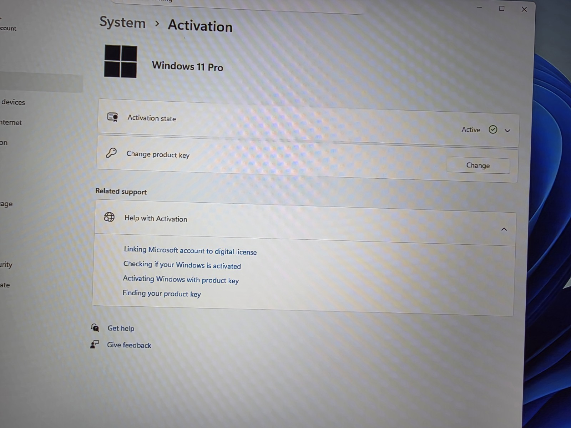Select the sidebar item ending in 'count'

8,29
